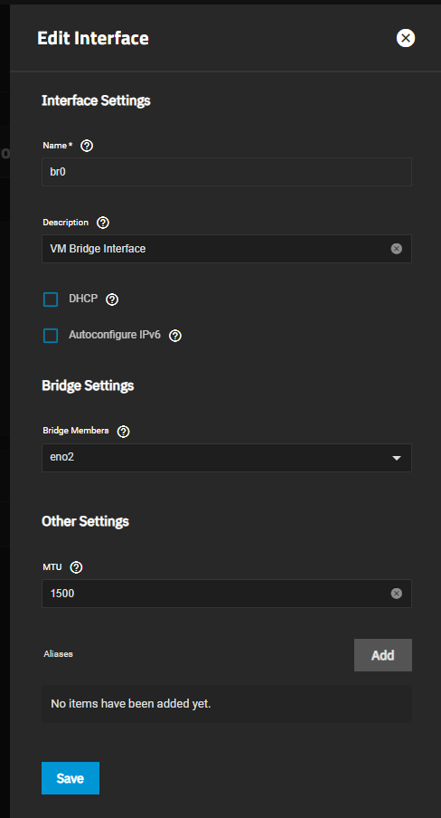Image resolution: width=441 pixels, height=818 pixels.
Task: Select the DHCP label text
Action: tap(83, 299)
